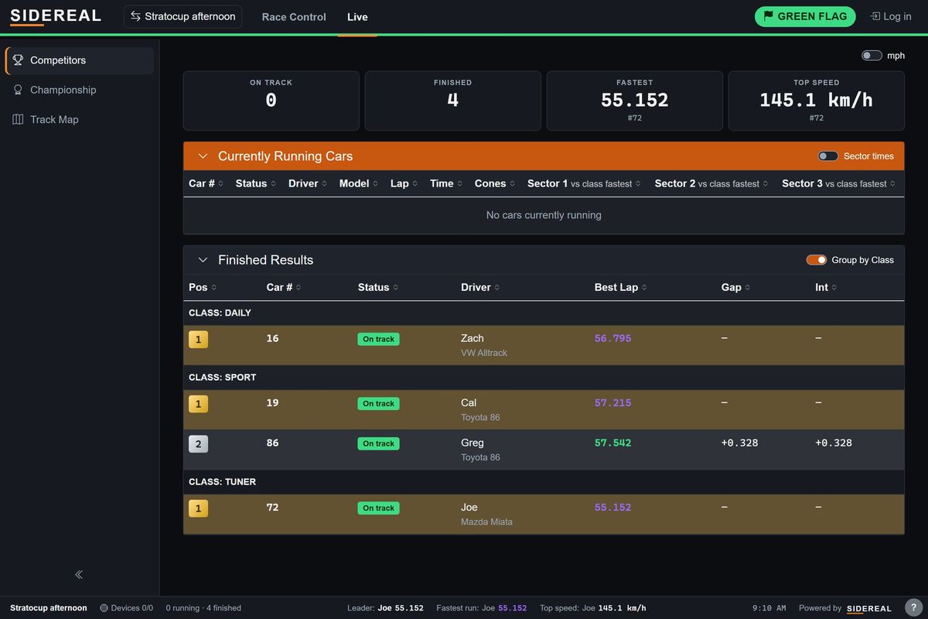Screen dimensions: 928x619
Task: Click the login arrow icon
Action: 875,16
